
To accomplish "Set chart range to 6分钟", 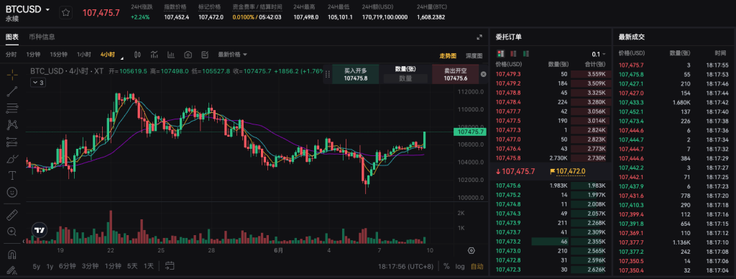I will (67, 266).
